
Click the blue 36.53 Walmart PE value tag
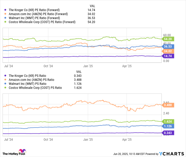tap(168, 46)
